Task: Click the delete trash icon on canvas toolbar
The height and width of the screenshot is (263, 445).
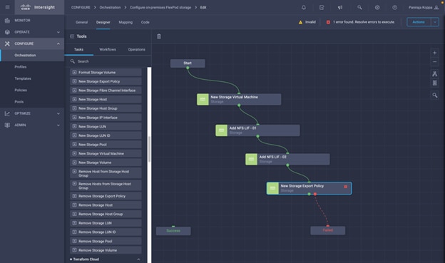Action: [159, 36]
